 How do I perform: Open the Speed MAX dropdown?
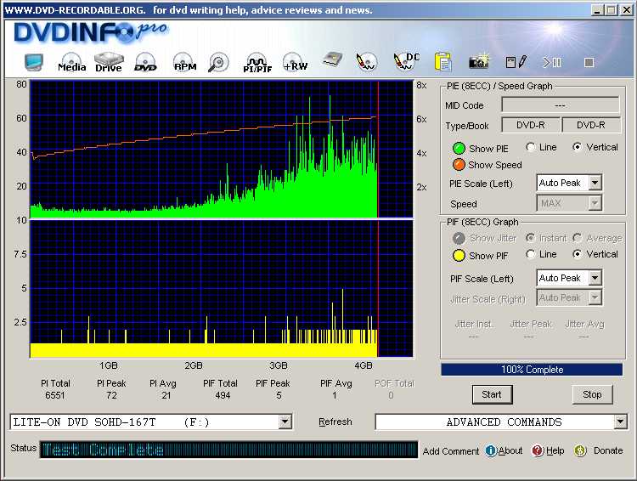coord(595,202)
